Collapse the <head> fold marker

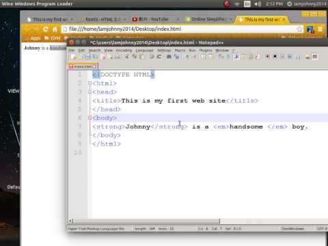click(x=90, y=92)
